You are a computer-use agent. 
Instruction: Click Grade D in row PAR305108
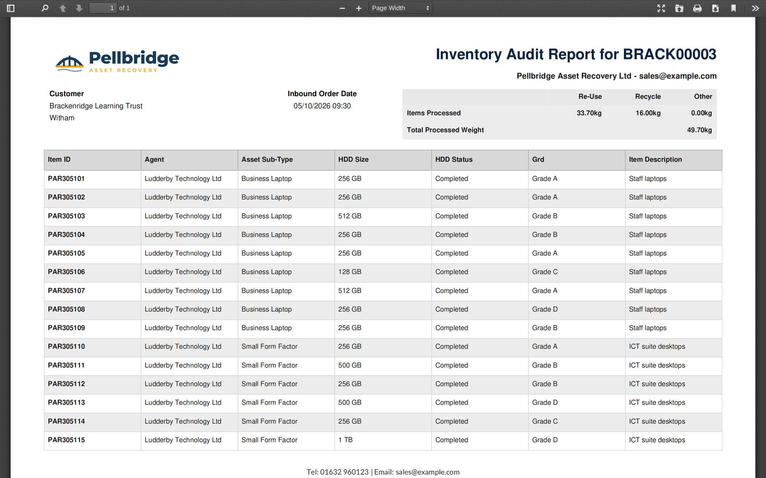click(x=545, y=309)
